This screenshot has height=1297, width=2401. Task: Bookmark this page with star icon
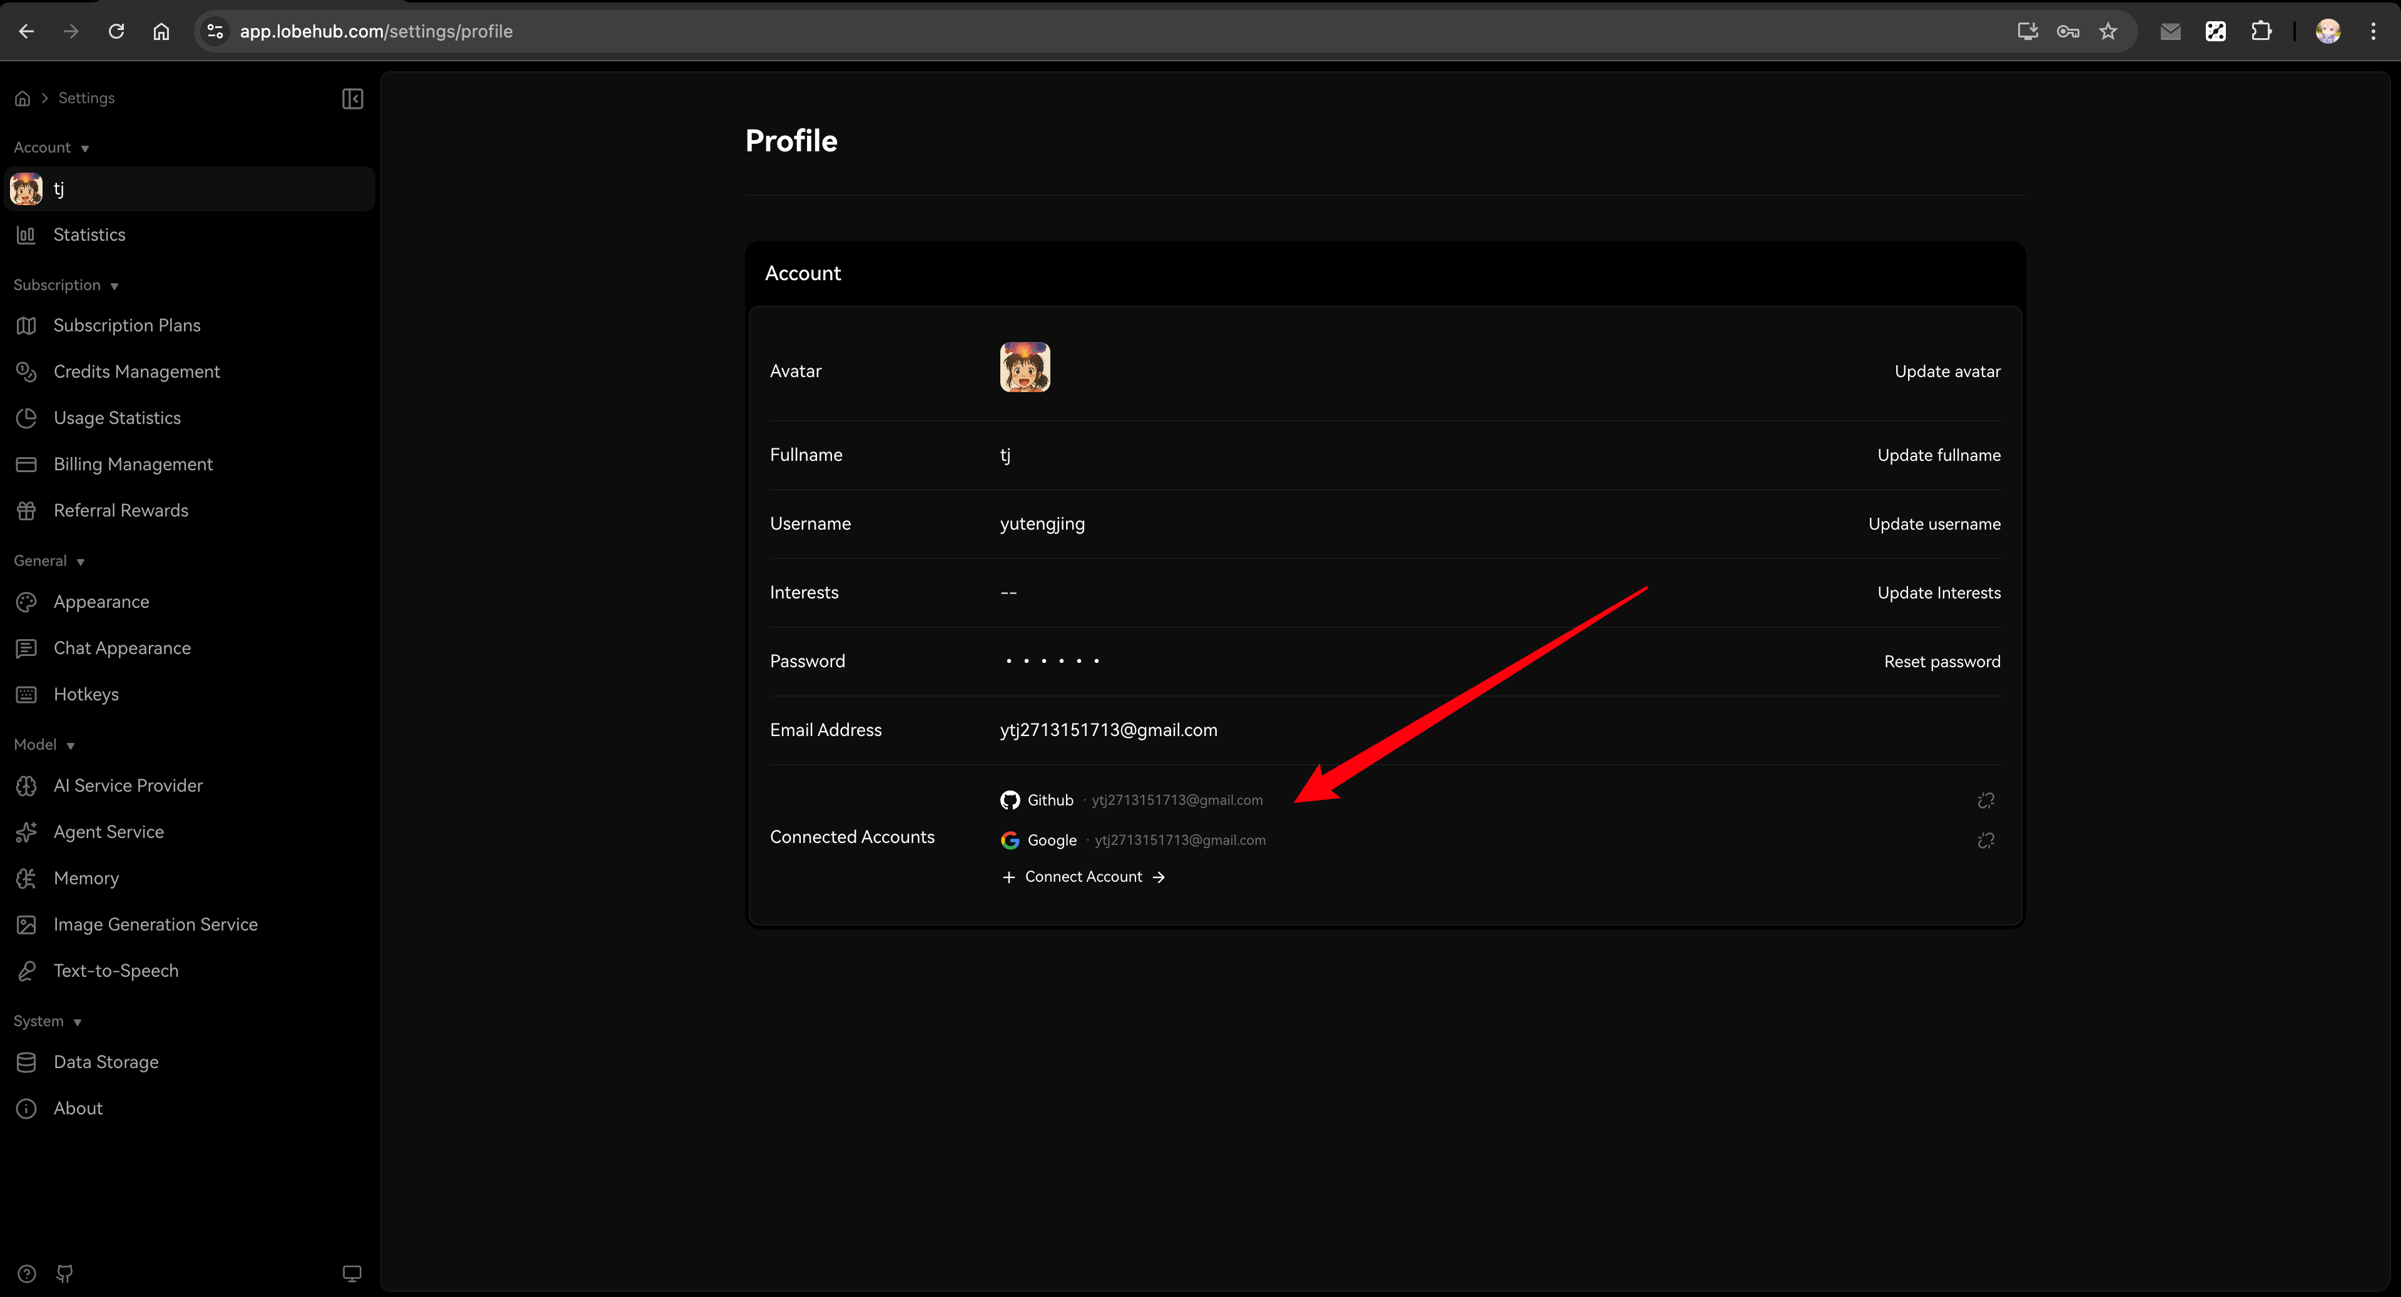(x=2108, y=32)
